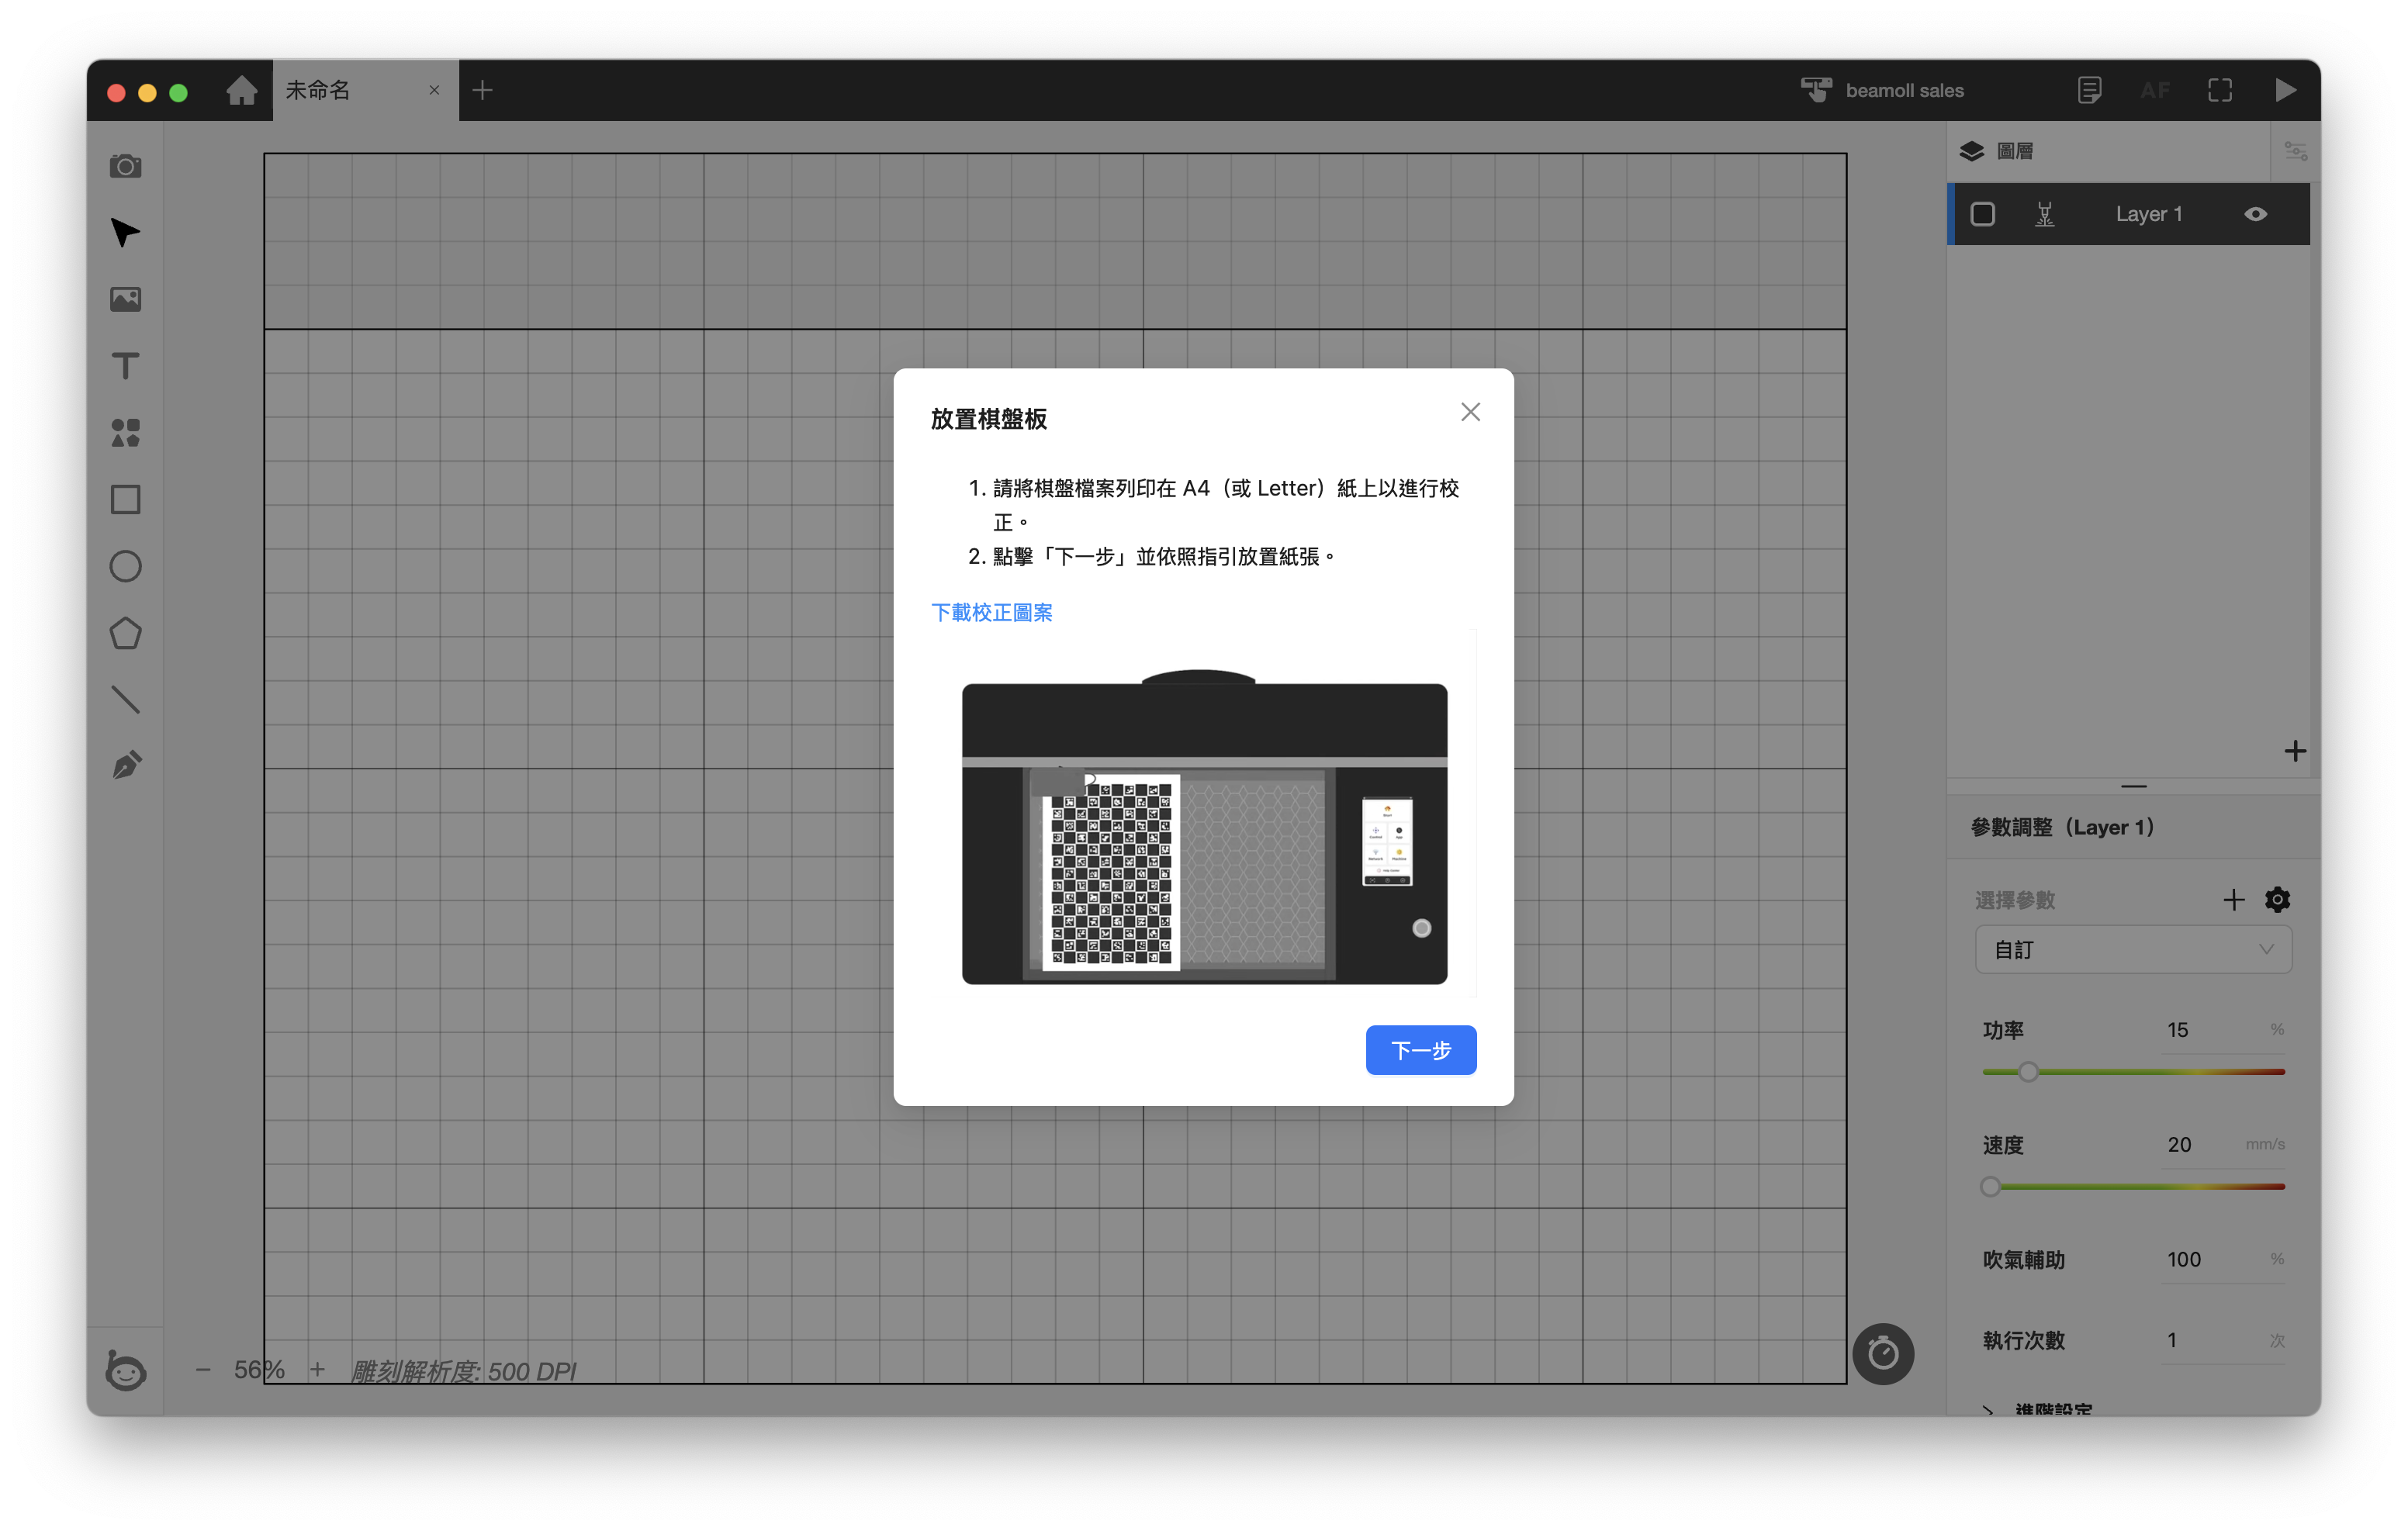Click the Layer 1 color square
2408x1531 pixels.
[x=1982, y=214]
